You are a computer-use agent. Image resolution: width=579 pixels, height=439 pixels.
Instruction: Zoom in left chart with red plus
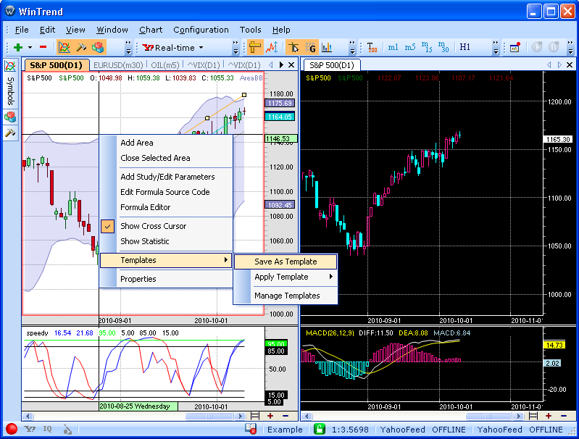pos(270,416)
